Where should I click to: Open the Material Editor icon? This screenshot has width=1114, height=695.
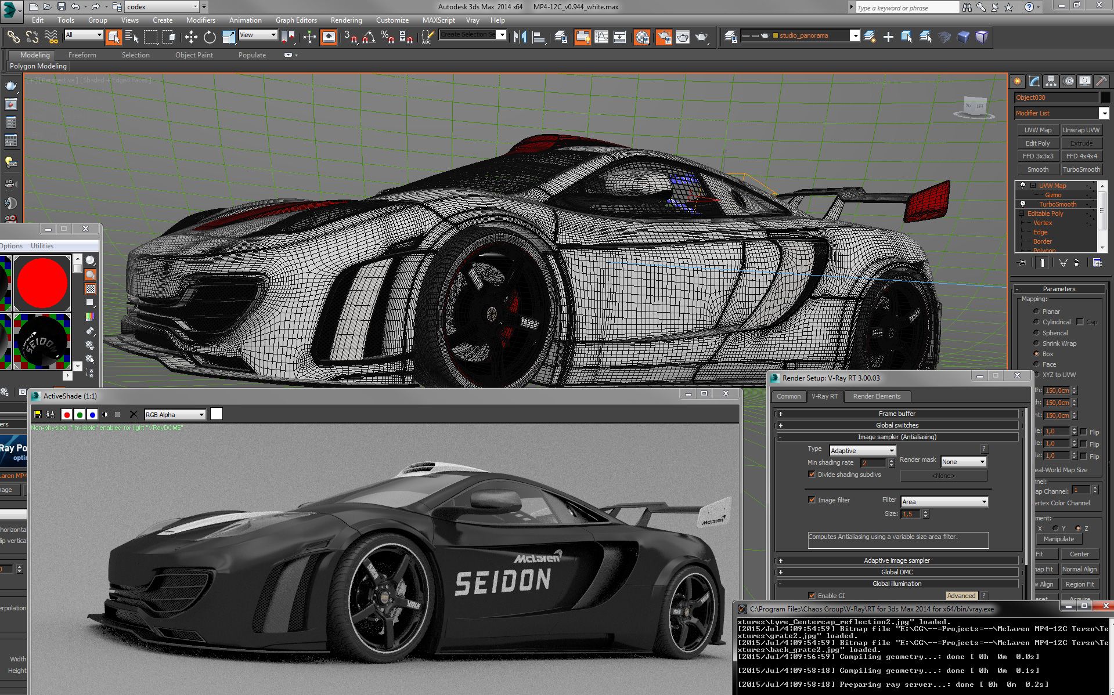[641, 37]
